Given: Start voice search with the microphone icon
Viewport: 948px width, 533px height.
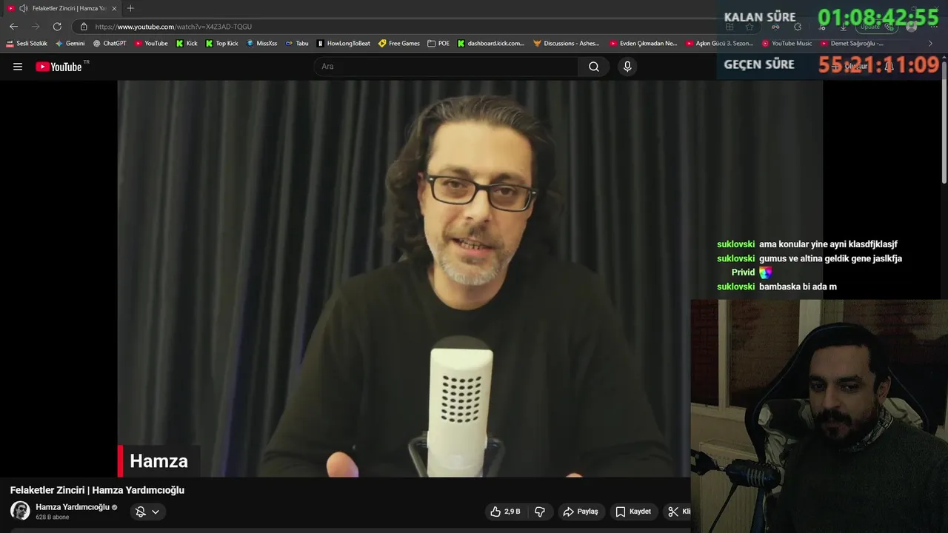Looking at the screenshot, I should pos(627,67).
